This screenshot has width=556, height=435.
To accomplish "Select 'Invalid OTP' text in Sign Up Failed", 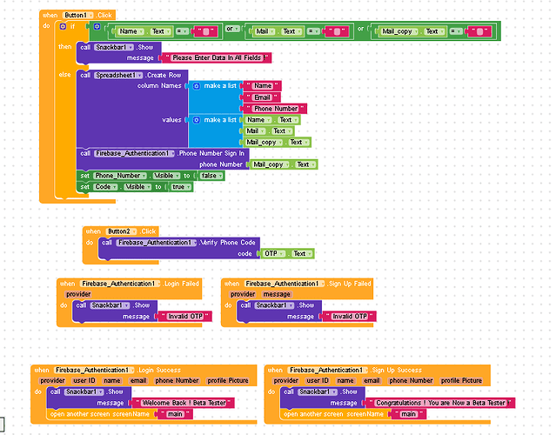I will point(349,317).
